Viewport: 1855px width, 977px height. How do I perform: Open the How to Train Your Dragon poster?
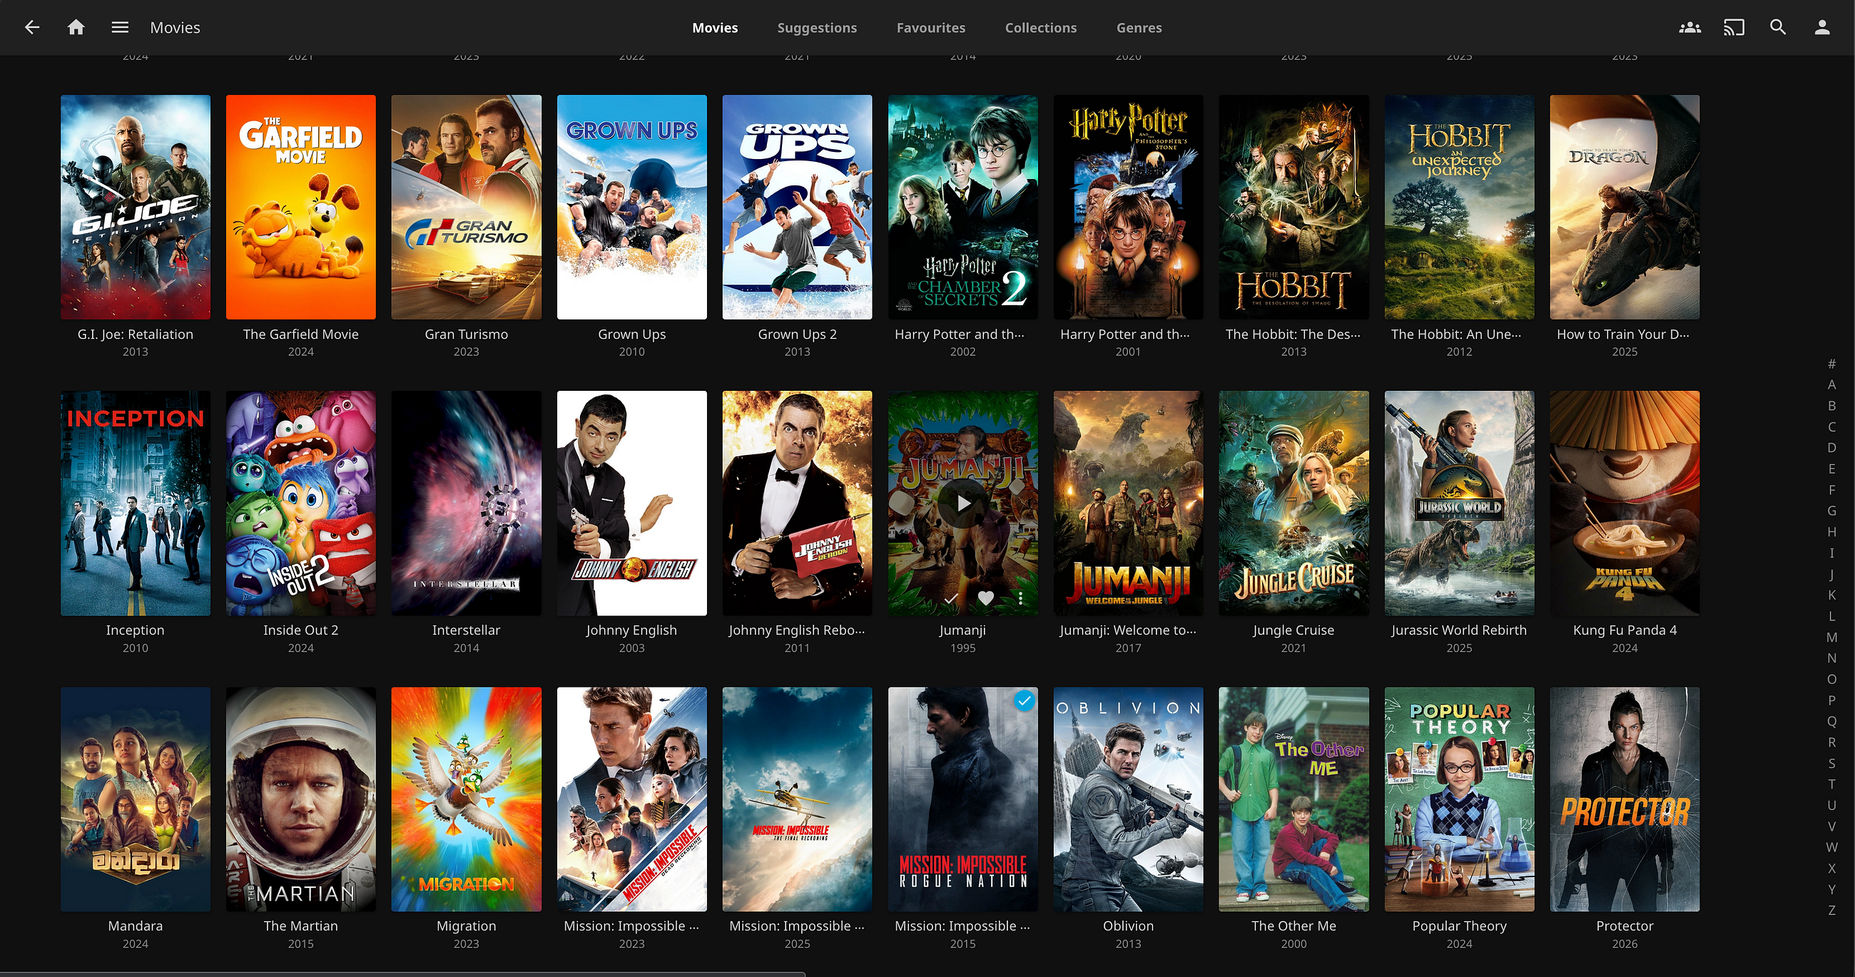[1625, 208]
